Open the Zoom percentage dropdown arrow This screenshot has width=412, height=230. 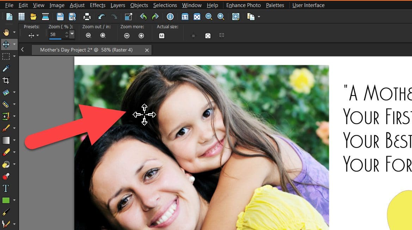click(72, 34)
